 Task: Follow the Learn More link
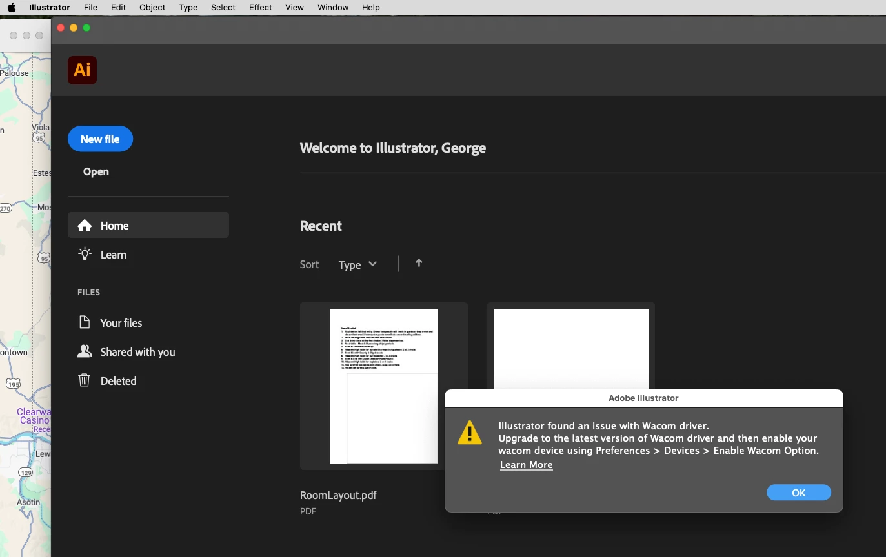(527, 465)
